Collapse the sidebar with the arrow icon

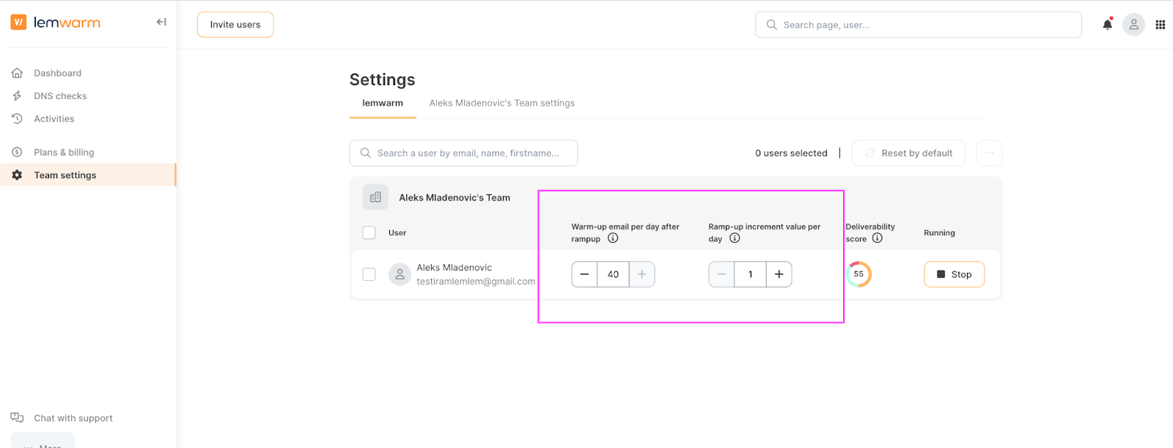tap(161, 22)
